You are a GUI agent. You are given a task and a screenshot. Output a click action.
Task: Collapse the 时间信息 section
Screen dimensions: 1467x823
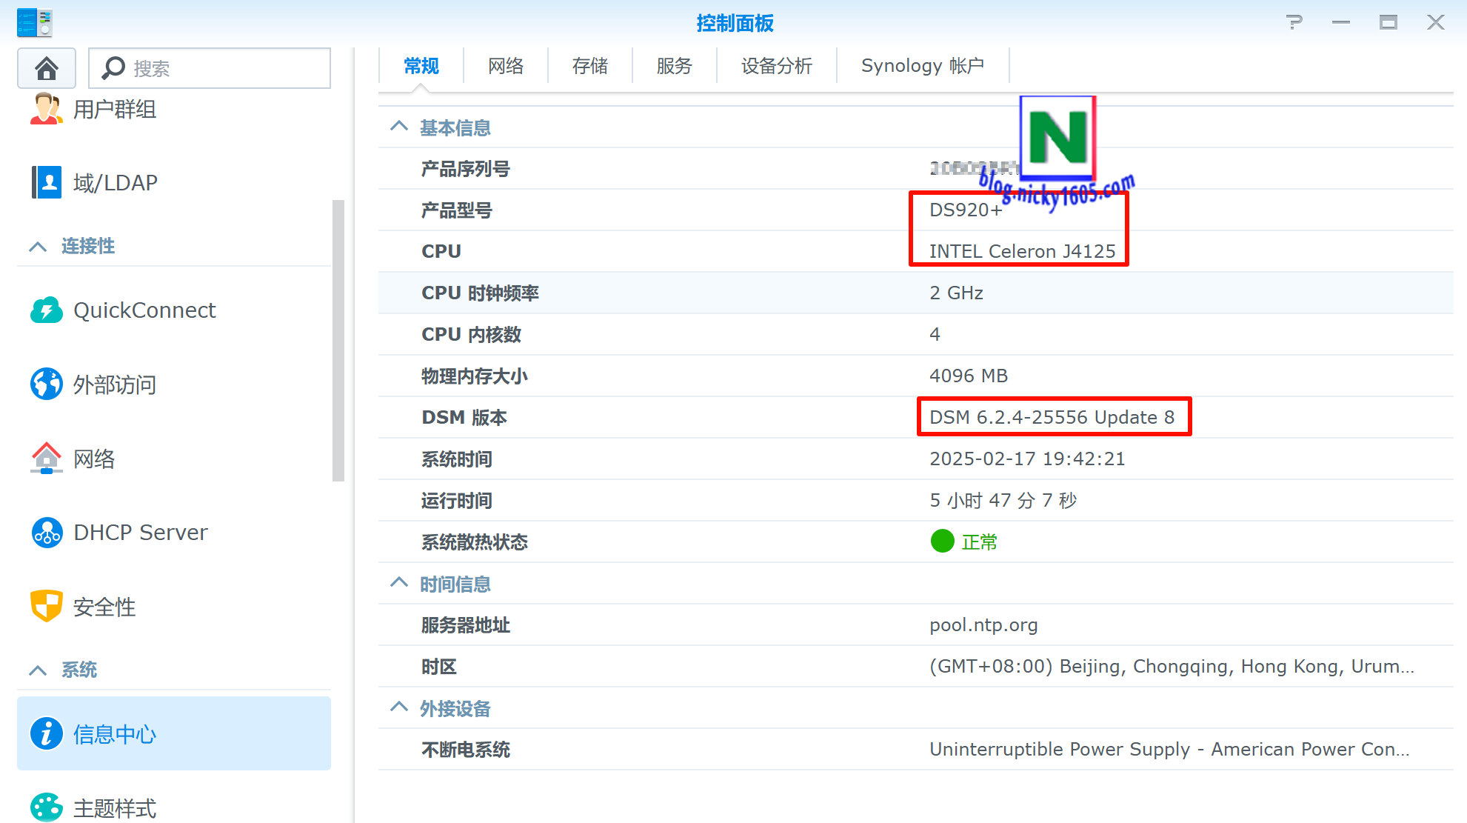click(x=399, y=583)
